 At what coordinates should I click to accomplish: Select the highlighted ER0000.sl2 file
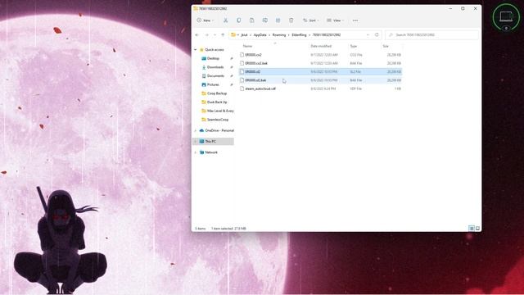click(x=321, y=71)
